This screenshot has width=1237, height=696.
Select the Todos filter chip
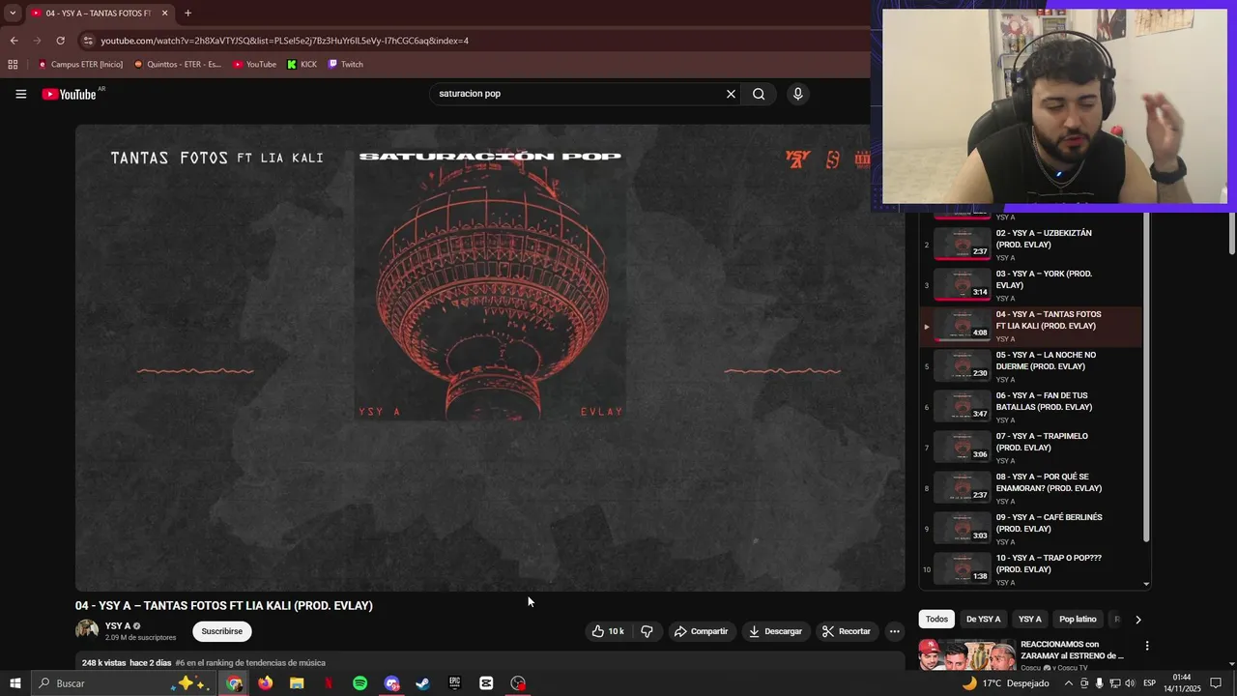point(936,619)
